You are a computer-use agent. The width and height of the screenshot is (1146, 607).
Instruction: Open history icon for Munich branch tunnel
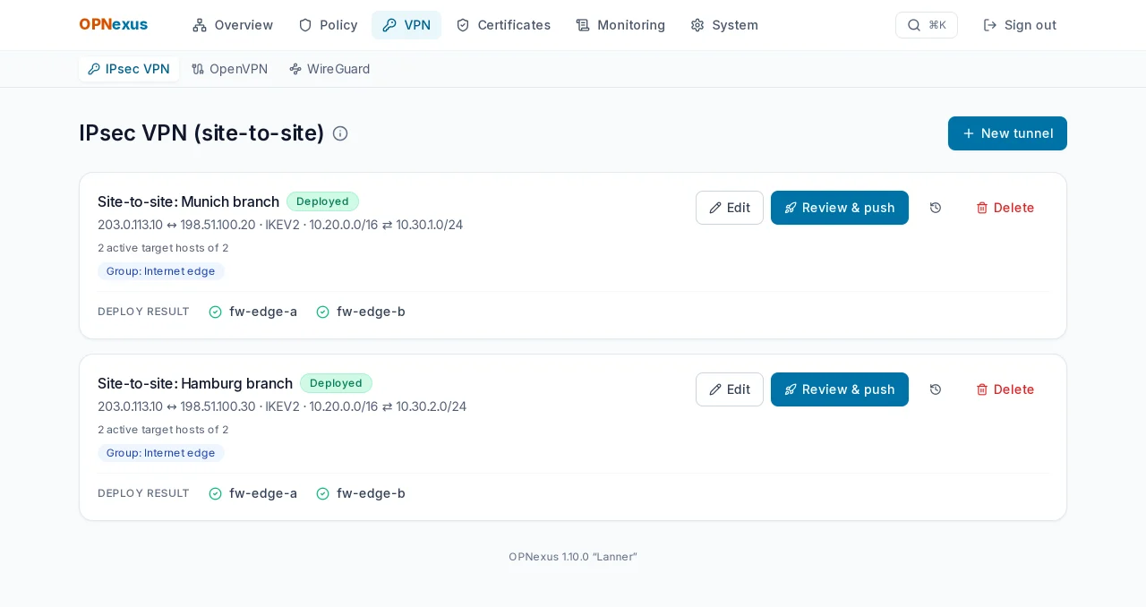point(936,208)
